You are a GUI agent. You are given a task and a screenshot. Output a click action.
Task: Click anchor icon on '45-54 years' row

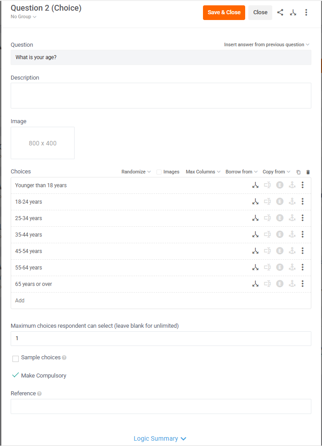click(x=292, y=251)
